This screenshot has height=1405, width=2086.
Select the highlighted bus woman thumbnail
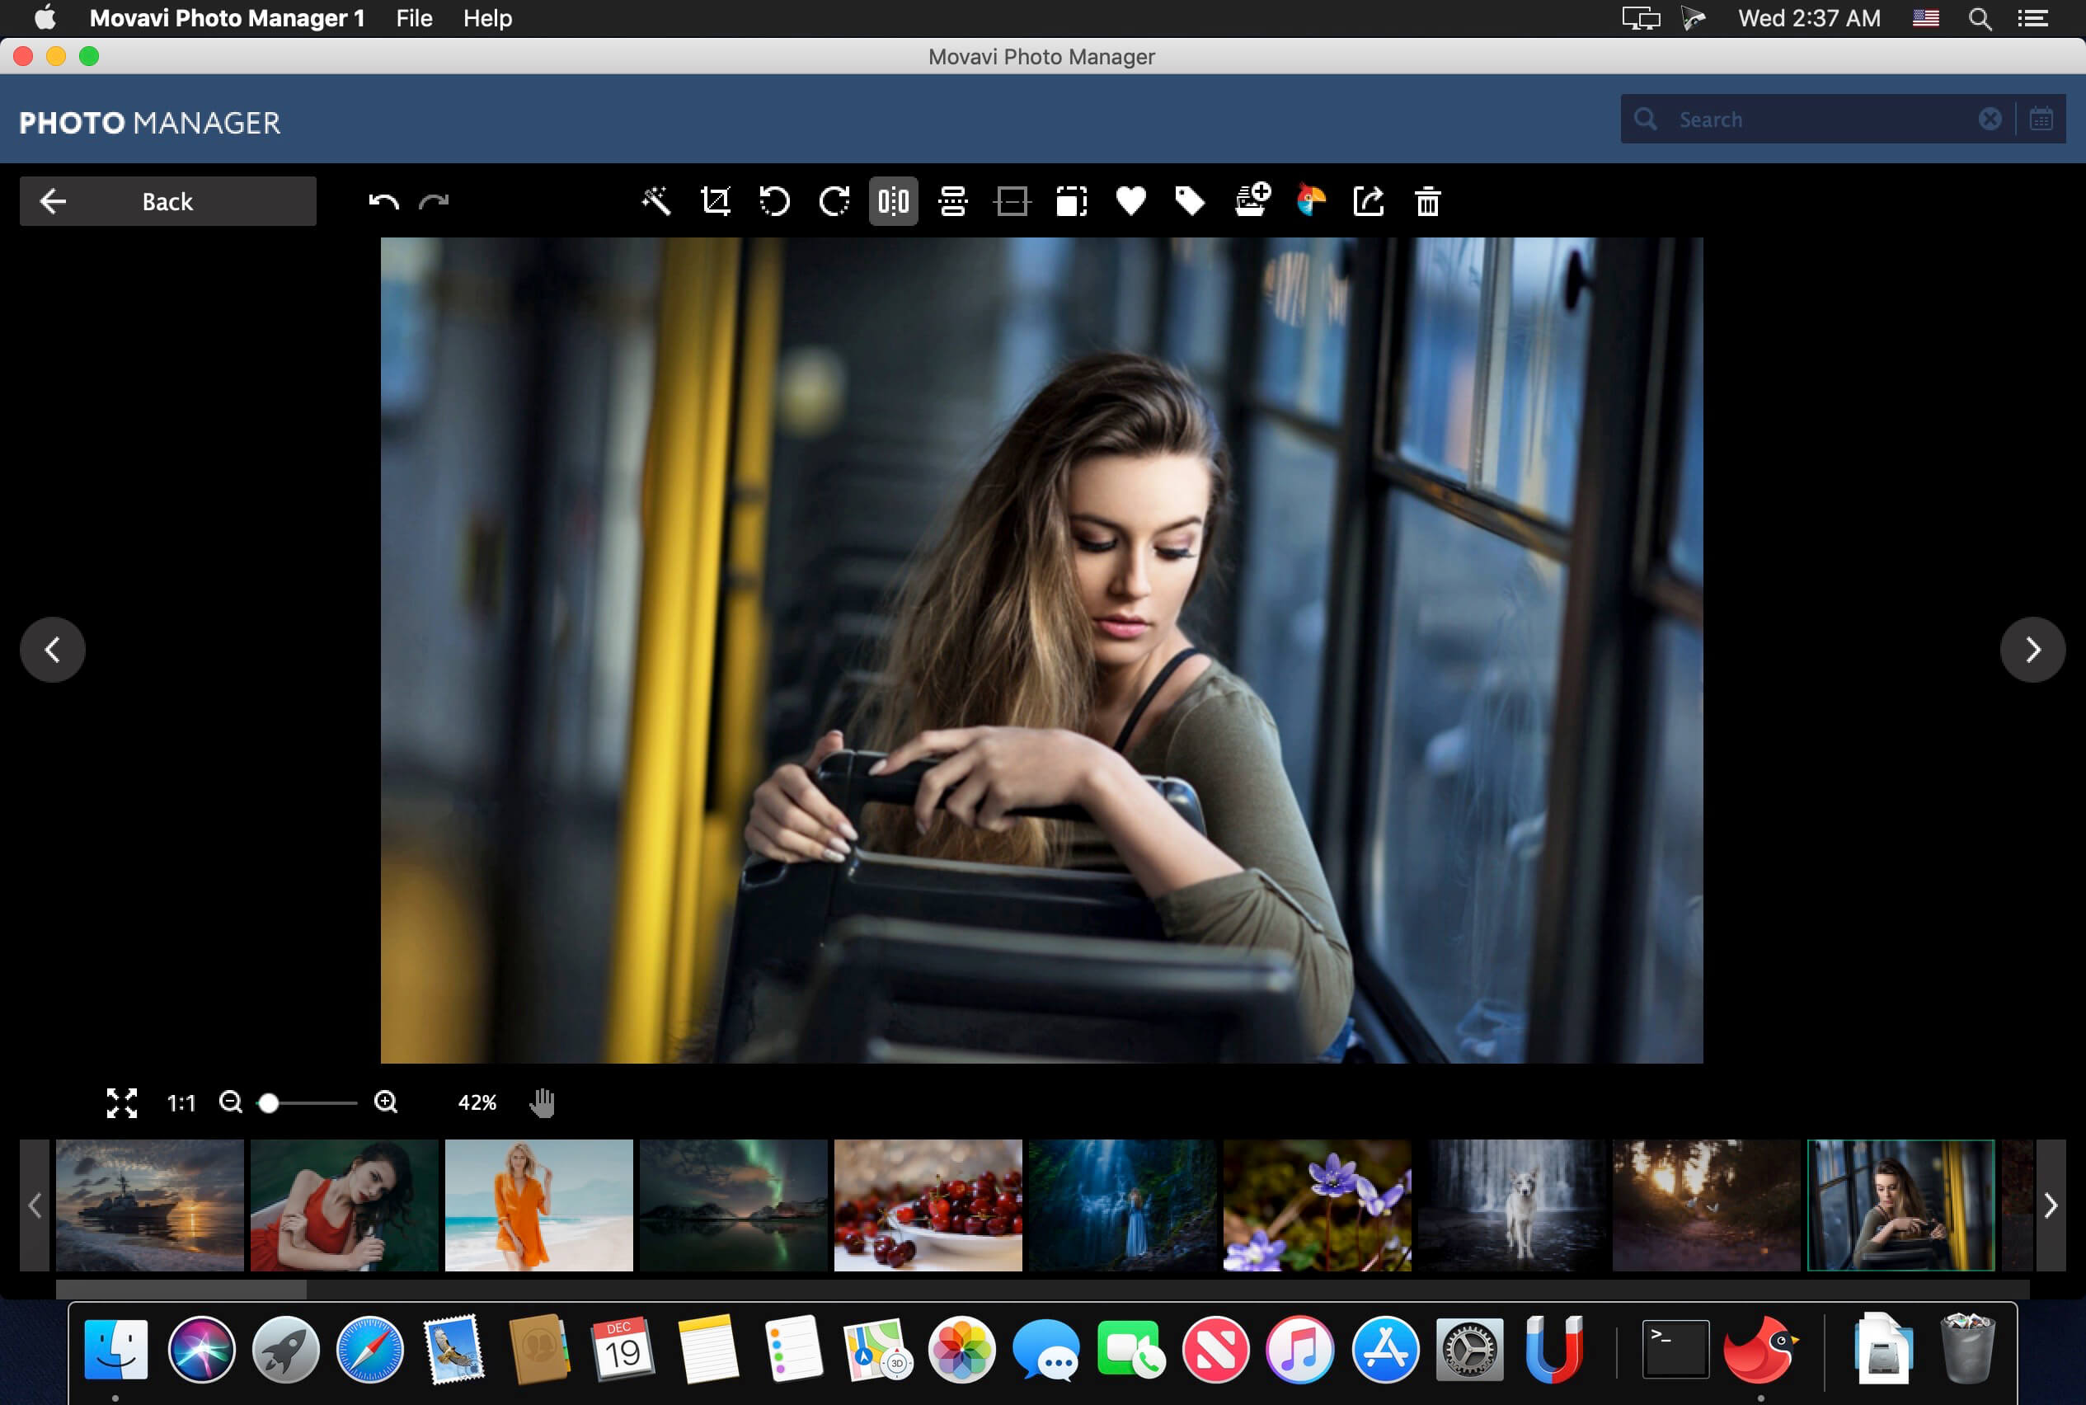coord(1900,1205)
